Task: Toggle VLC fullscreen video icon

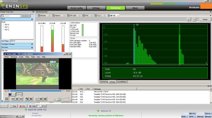Action: [27, 99]
